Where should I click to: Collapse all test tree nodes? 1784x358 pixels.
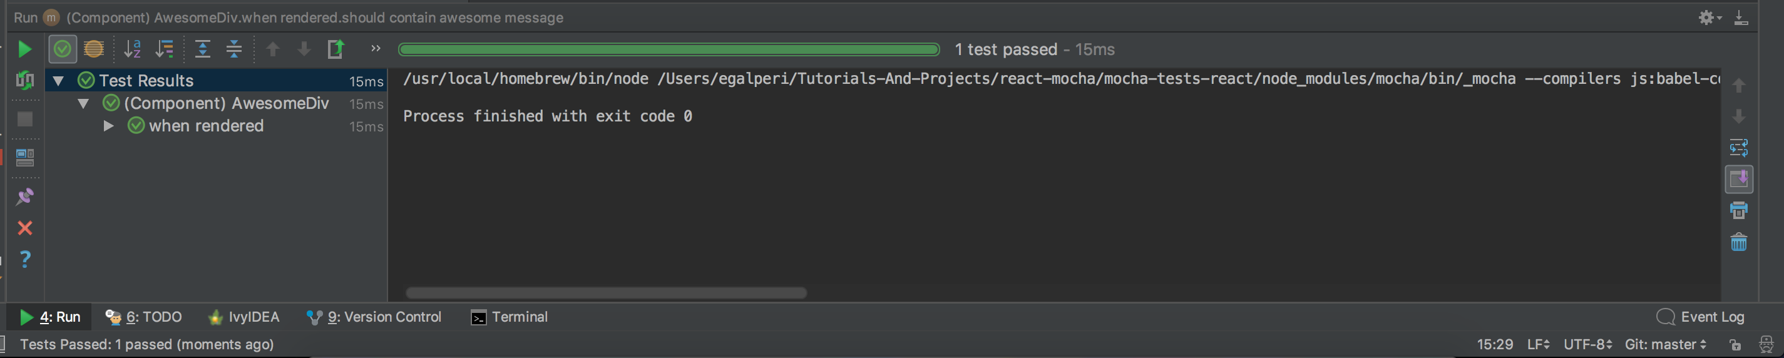pyautogui.click(x=234, y=49)
